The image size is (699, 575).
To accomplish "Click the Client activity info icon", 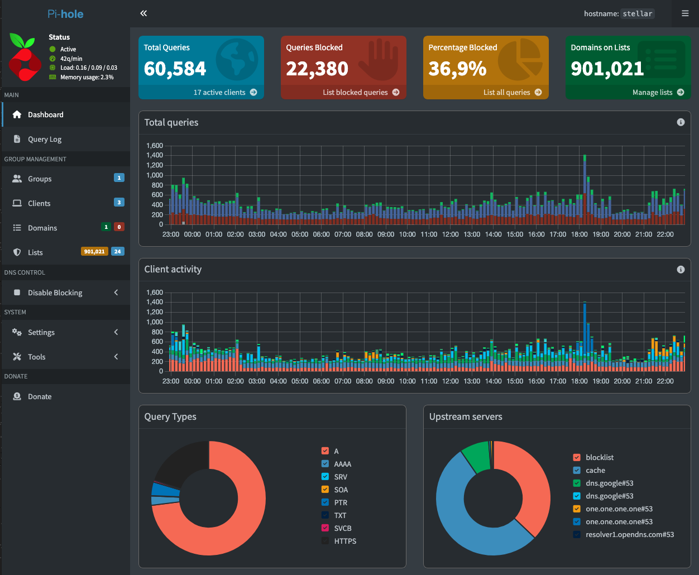I will tap(681, 269).
